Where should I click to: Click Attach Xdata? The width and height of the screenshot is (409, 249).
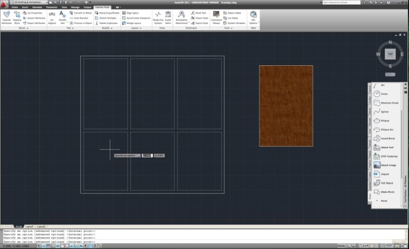pyautogui.click(x=232, y=13)
